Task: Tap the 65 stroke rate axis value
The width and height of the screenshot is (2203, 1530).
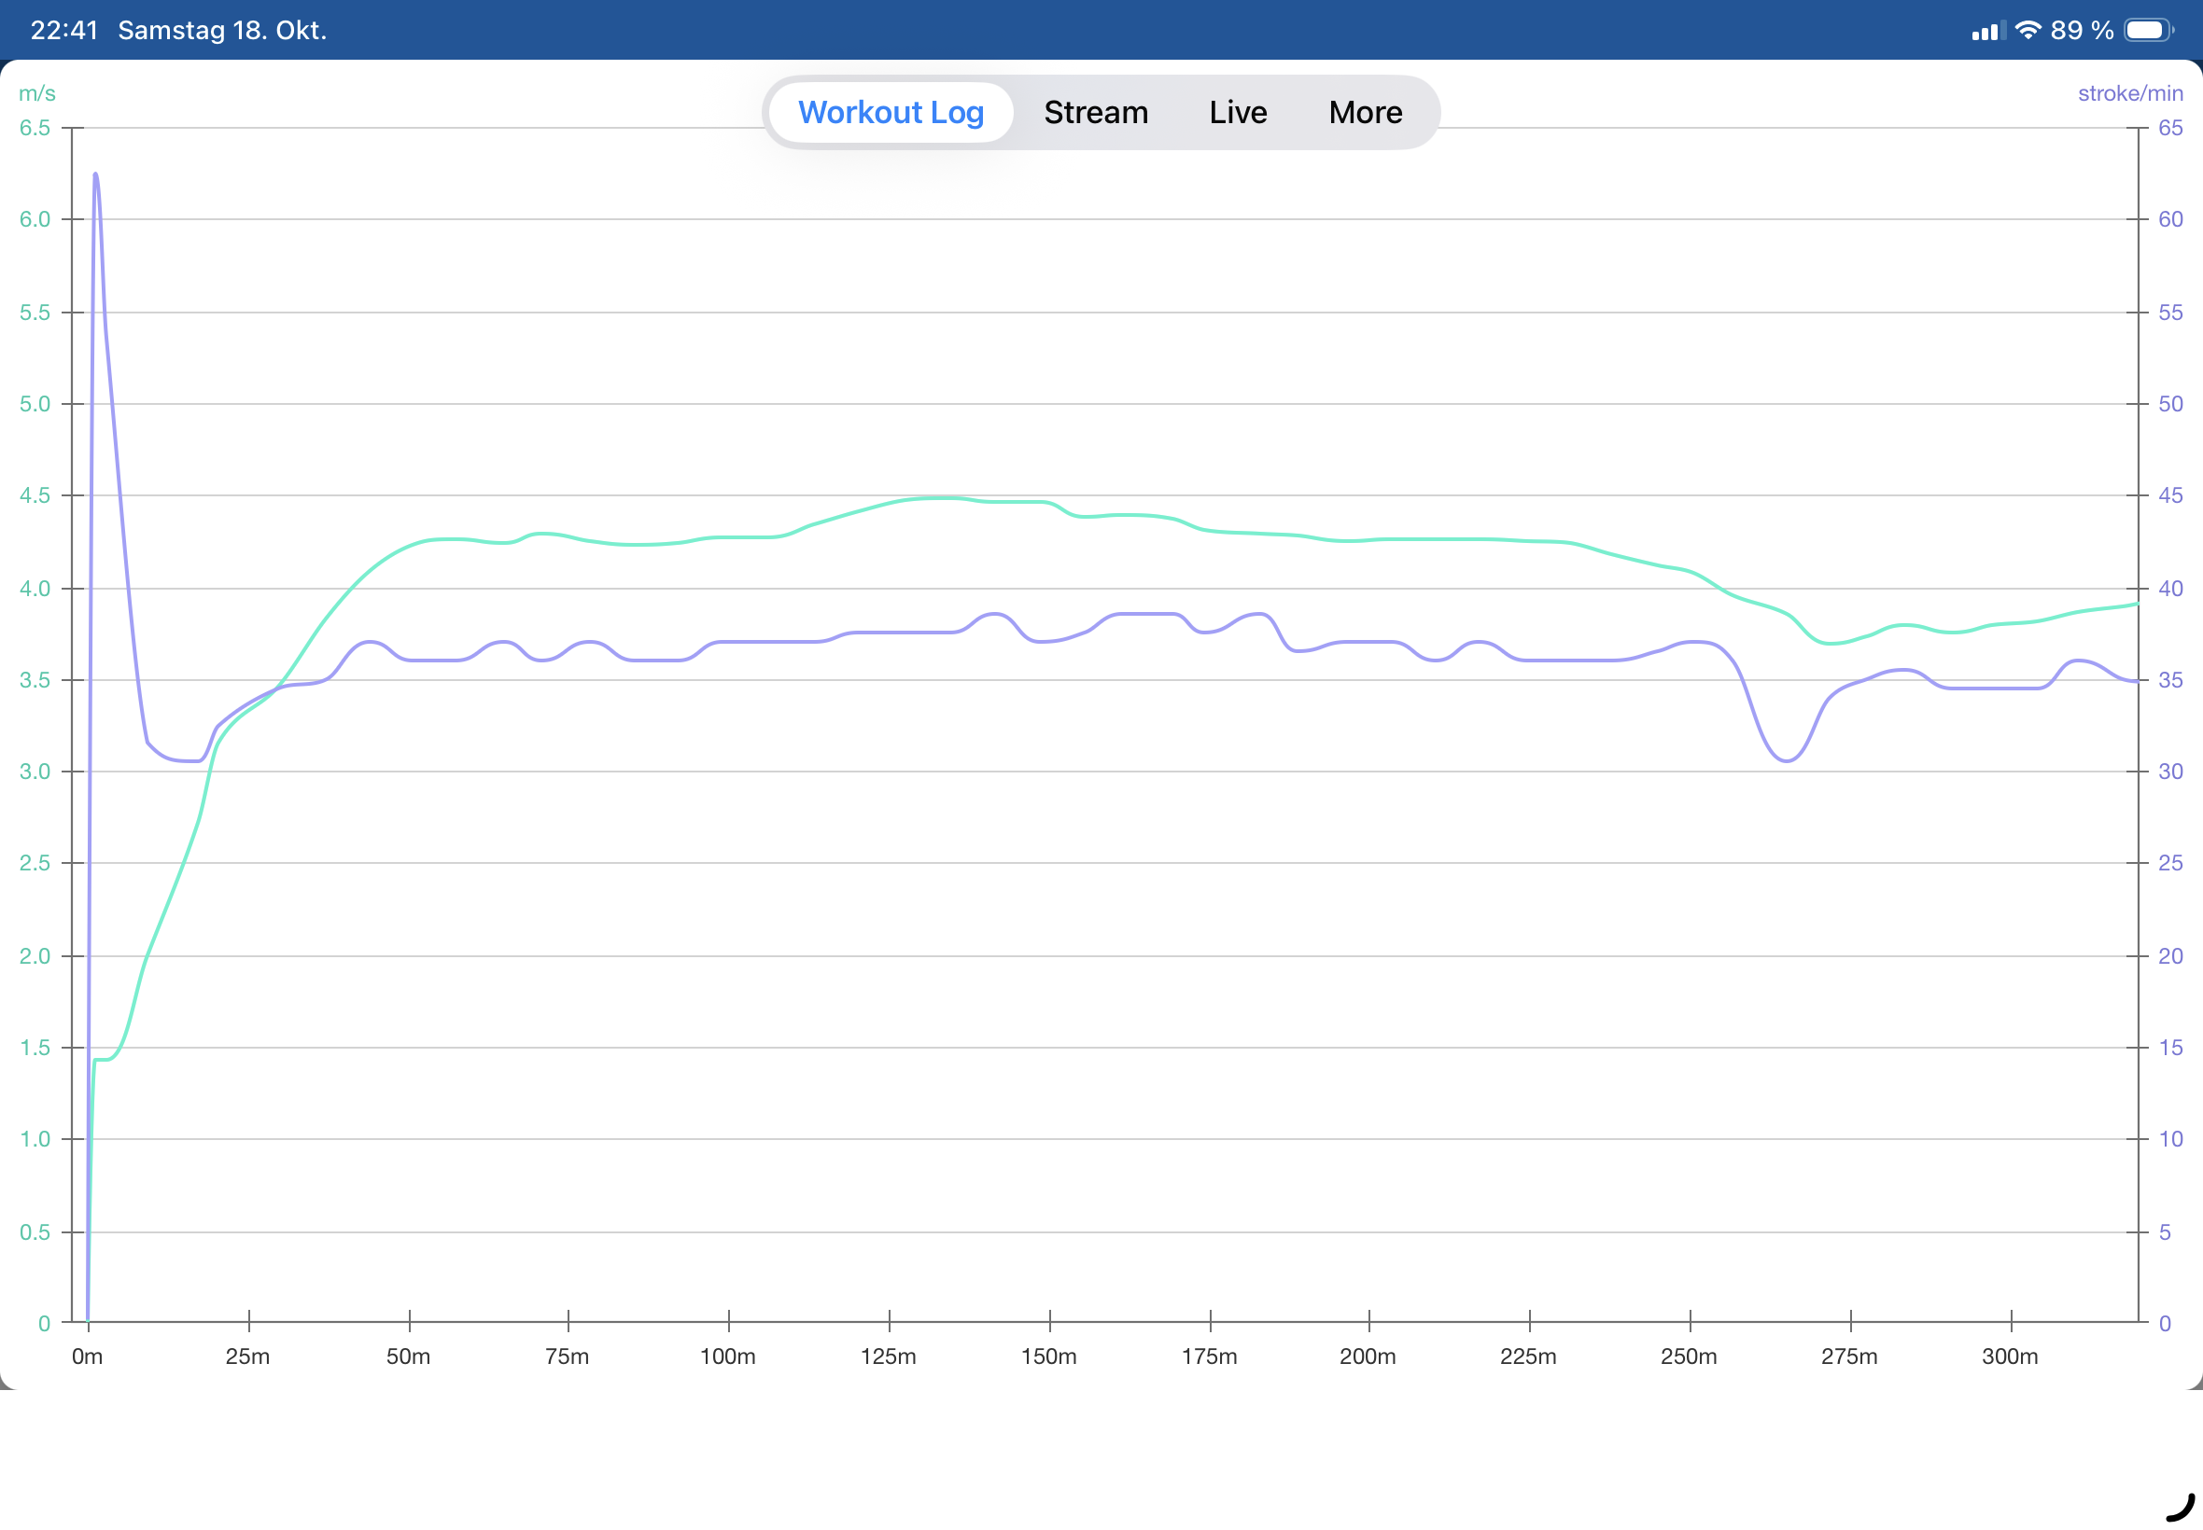Action: (2169, 128)
